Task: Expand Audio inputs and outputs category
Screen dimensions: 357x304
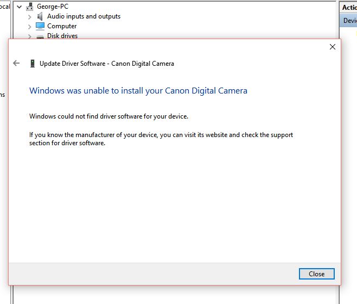Action: (30, 17)
